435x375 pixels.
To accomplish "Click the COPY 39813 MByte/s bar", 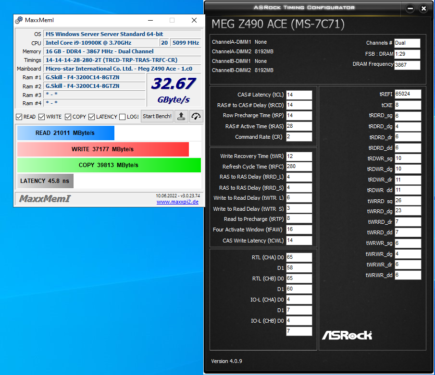I will pyautogui.click(x=109, y=165).
